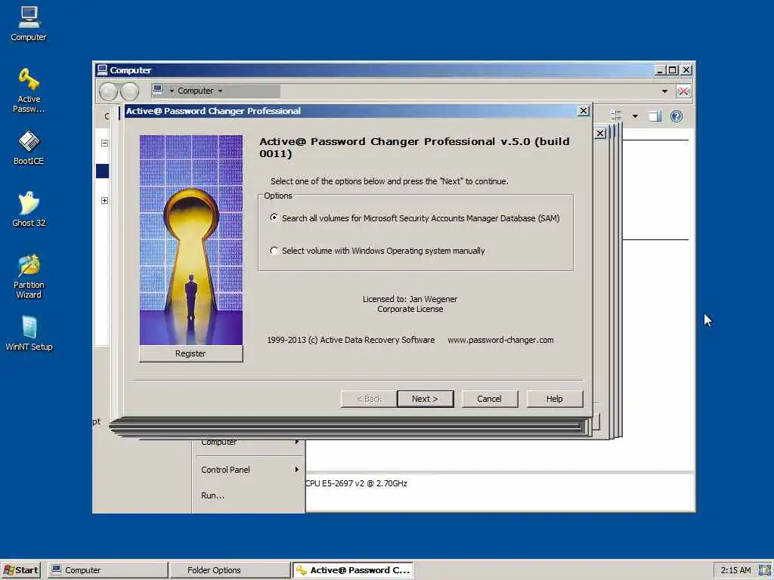The height and width of the screenshot is (580, 774).
Task: Switch to Folder Options taskbar button
Action: coord(230,570)
